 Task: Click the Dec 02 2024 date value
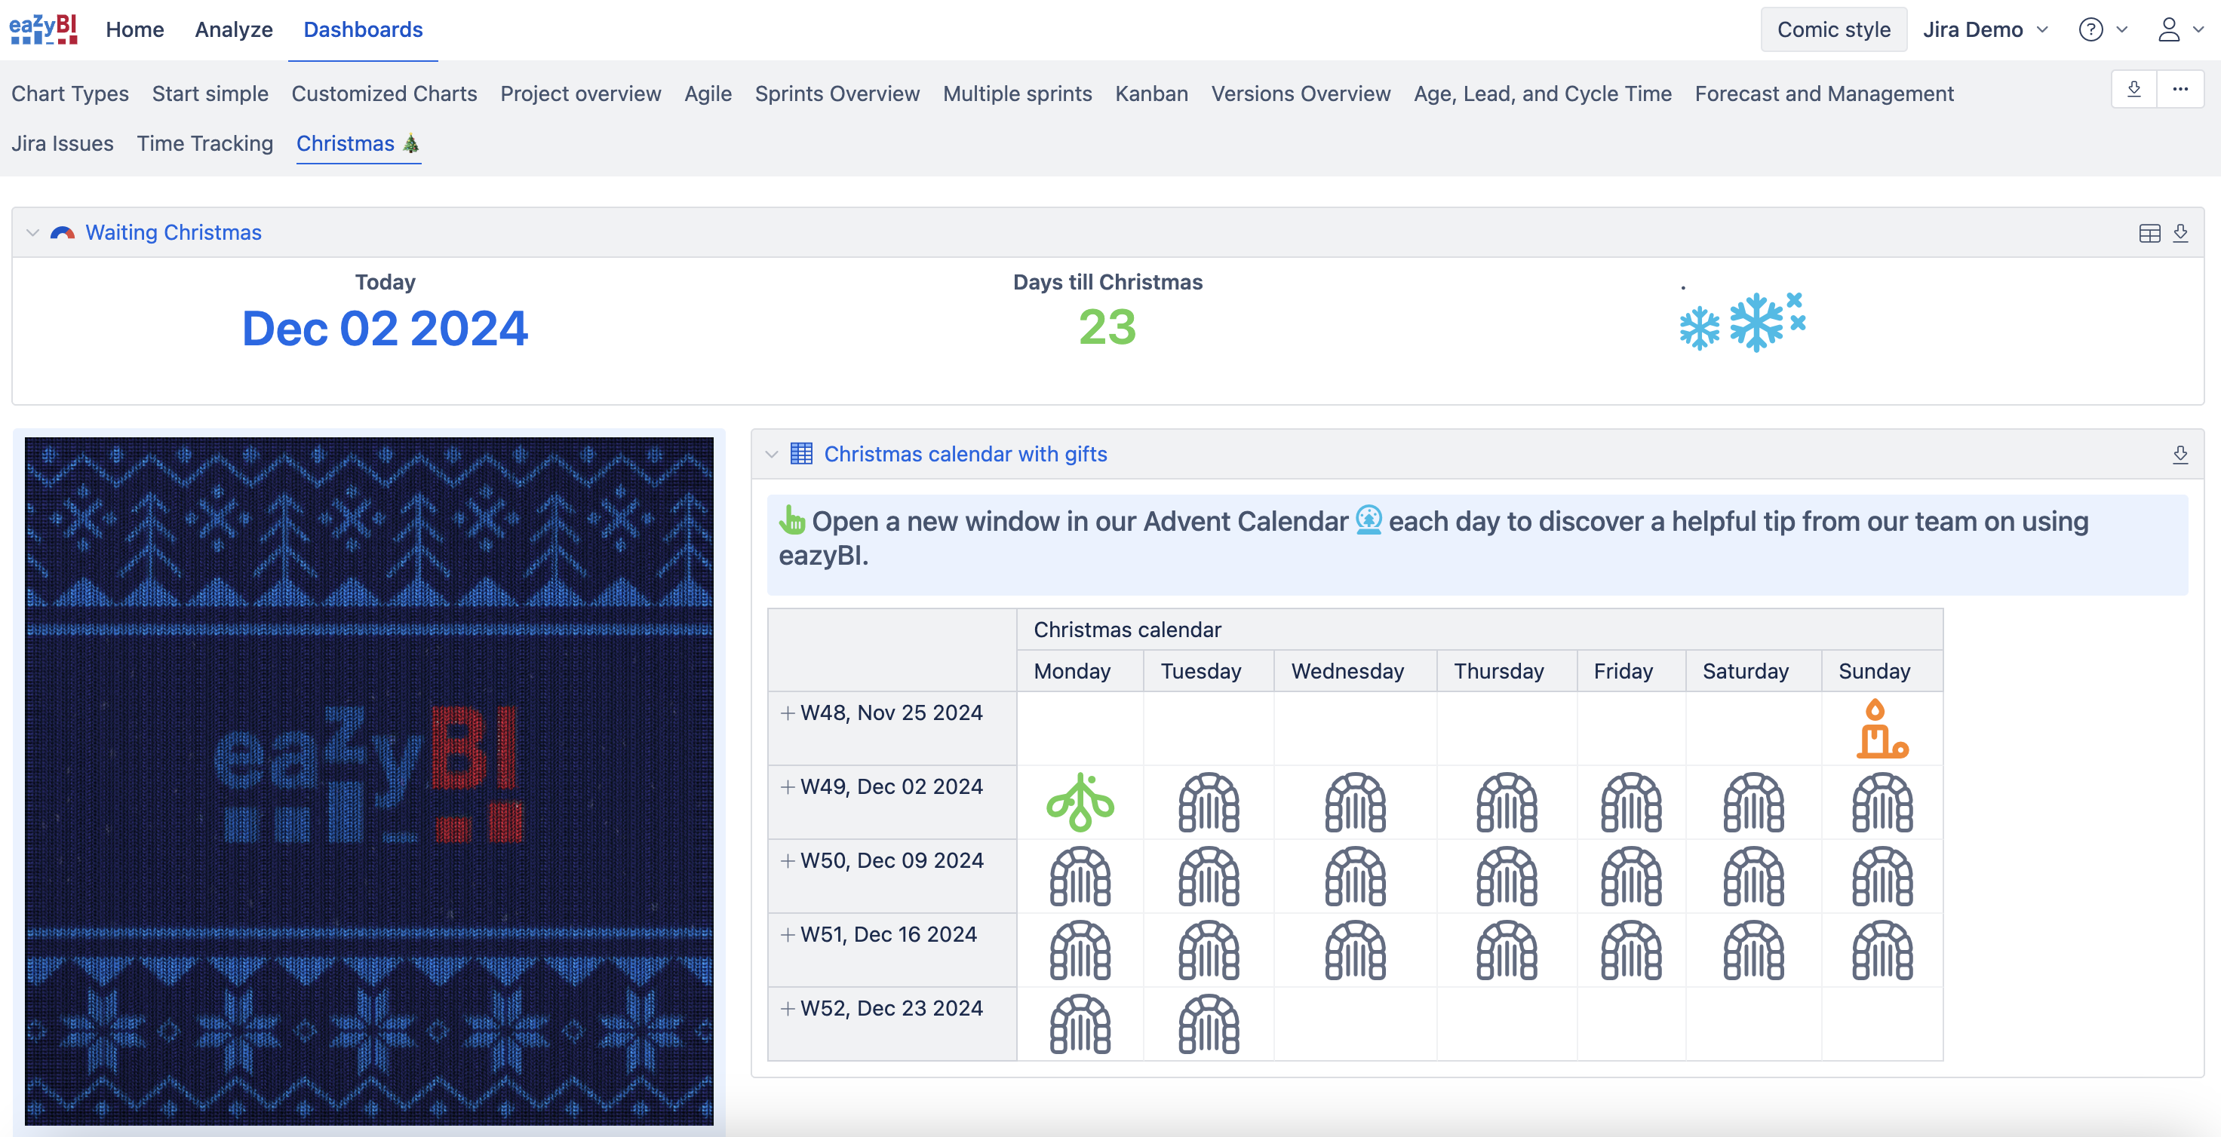pos(385,328)
